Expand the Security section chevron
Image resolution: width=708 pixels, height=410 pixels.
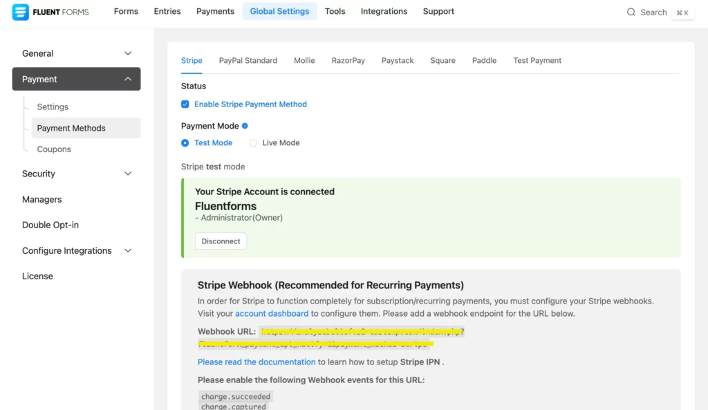tap(128, 174)
